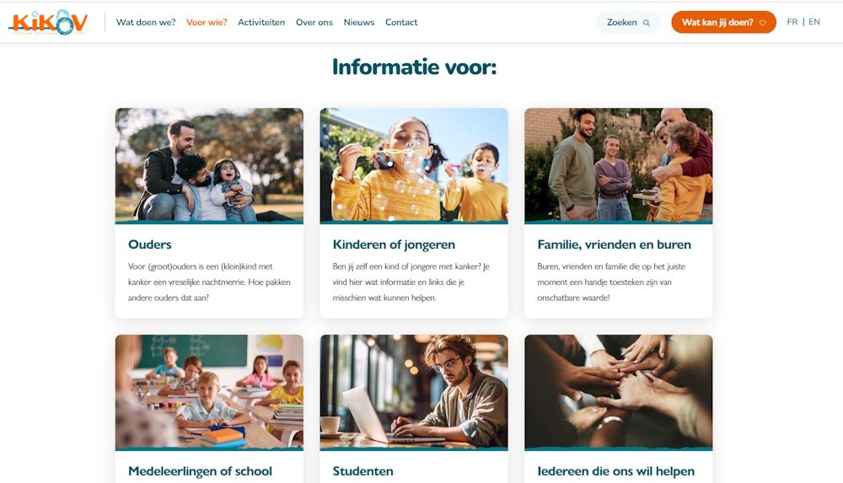This screenshot has height=483, width=843.
Task: Open 'Medeleerlingen of school' card title
Action: (x=200, y=471)
